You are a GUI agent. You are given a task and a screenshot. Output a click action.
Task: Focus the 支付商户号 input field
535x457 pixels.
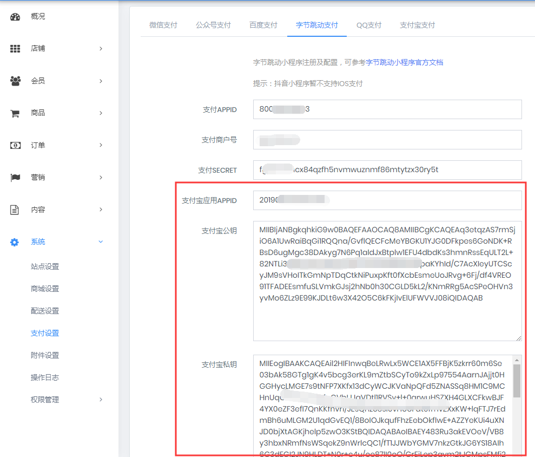(387, 140)
